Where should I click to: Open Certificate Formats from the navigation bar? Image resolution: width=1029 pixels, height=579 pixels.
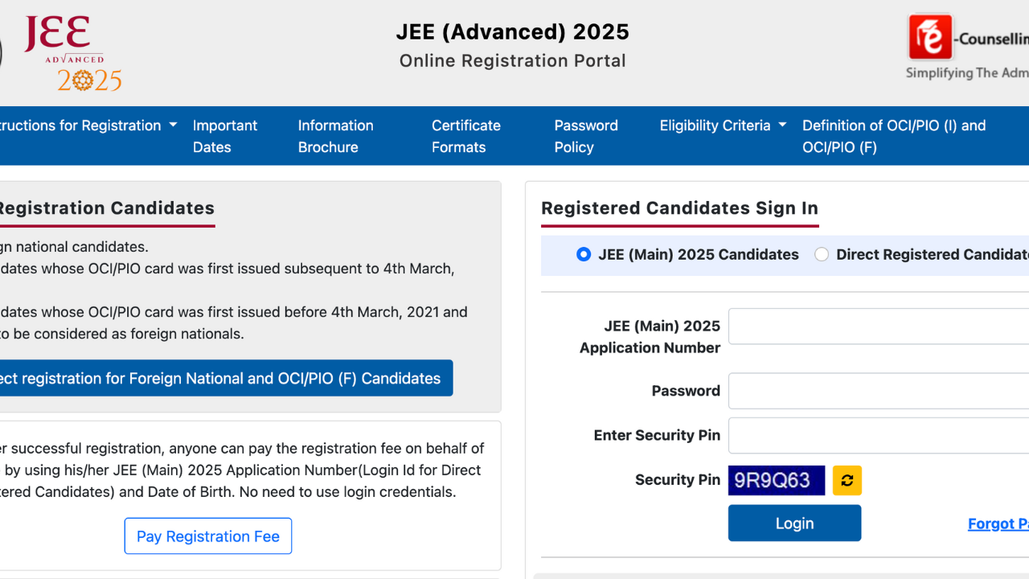coord(466,136)
